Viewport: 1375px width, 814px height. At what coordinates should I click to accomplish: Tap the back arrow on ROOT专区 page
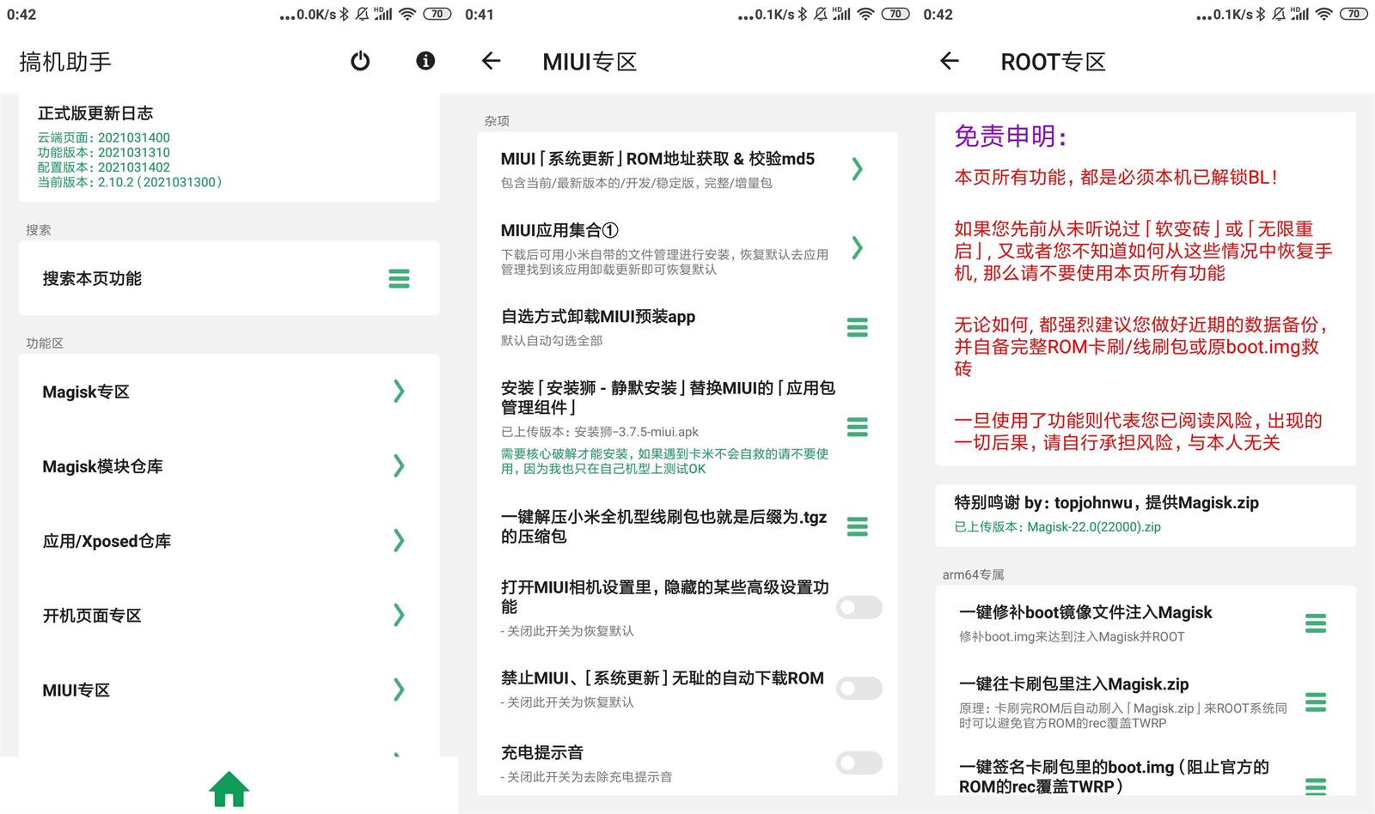point(949,61)
